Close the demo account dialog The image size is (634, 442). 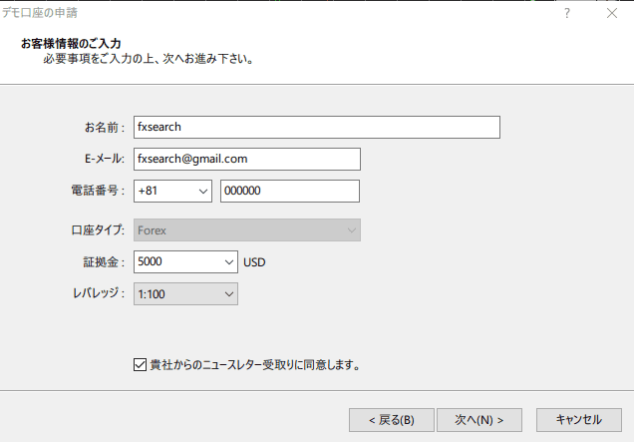click(612, 13)
